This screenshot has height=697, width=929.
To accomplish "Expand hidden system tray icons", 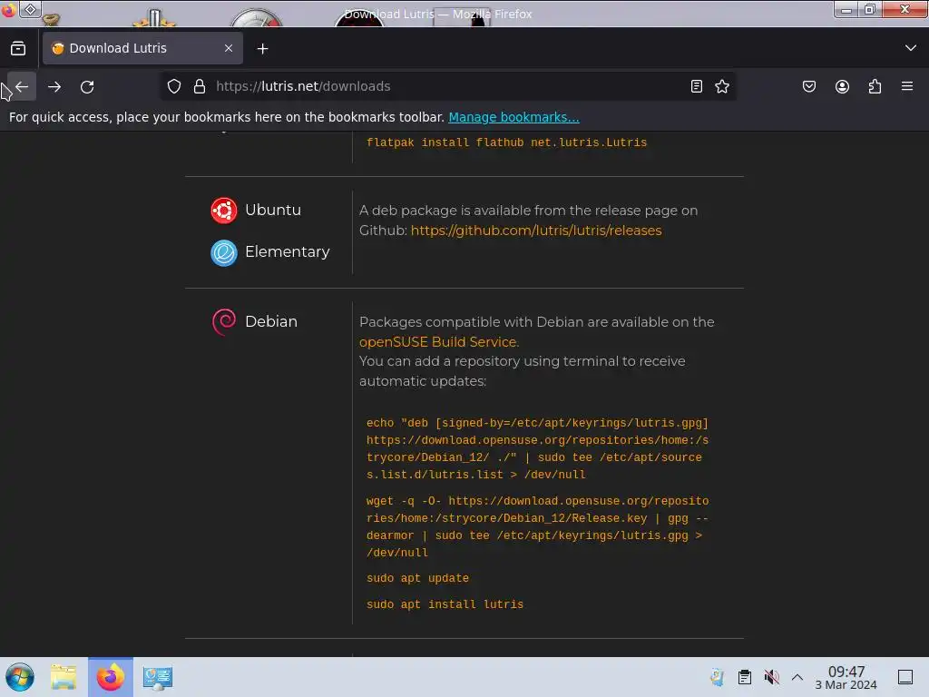I will tap(797, 677).
